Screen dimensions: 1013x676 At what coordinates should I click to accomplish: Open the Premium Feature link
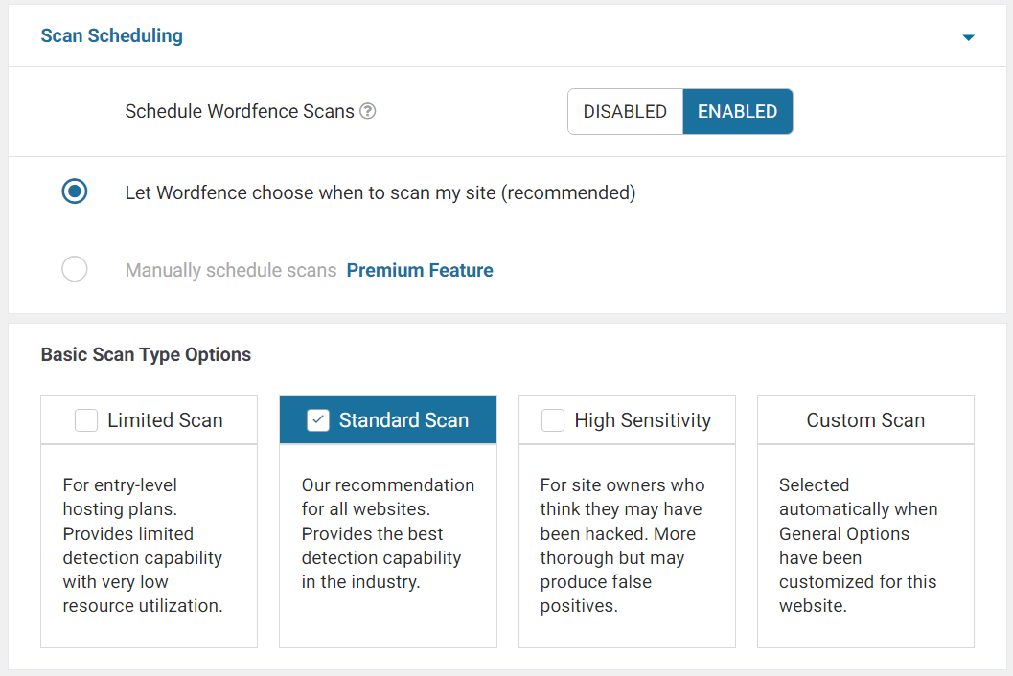pos(420,271)
